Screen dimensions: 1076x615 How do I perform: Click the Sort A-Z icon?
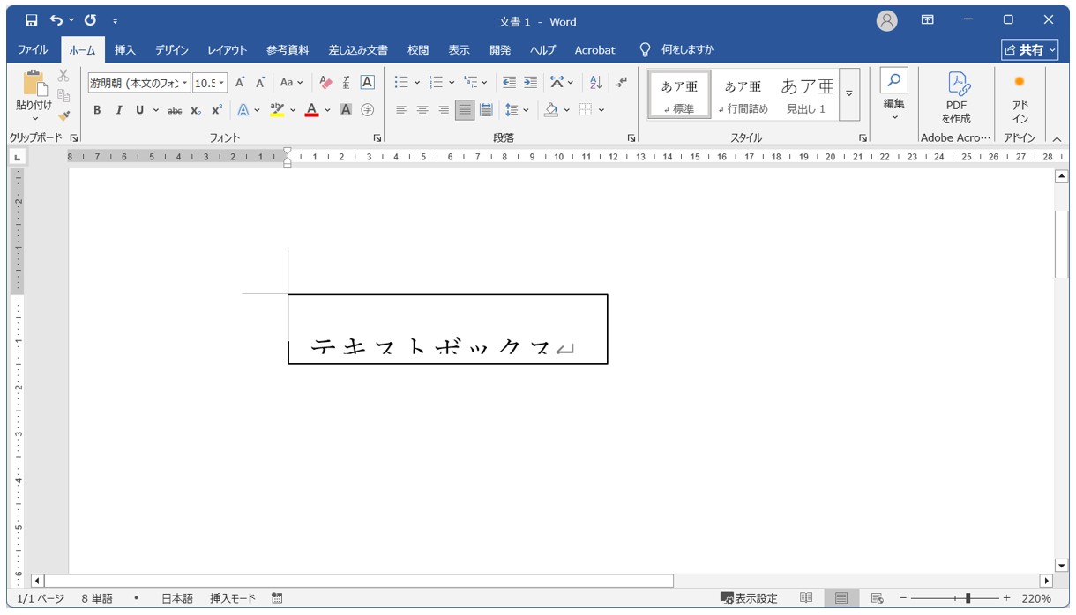tap(595, 83)
